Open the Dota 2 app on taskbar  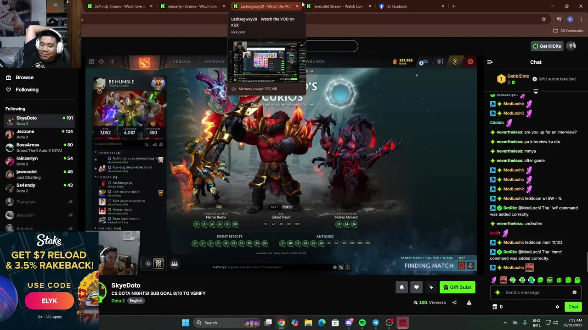pos(402,323)
